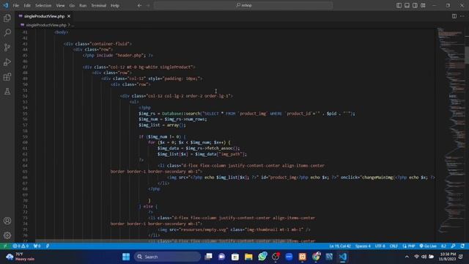Open the Terminal menu

(x=98, y=5)
